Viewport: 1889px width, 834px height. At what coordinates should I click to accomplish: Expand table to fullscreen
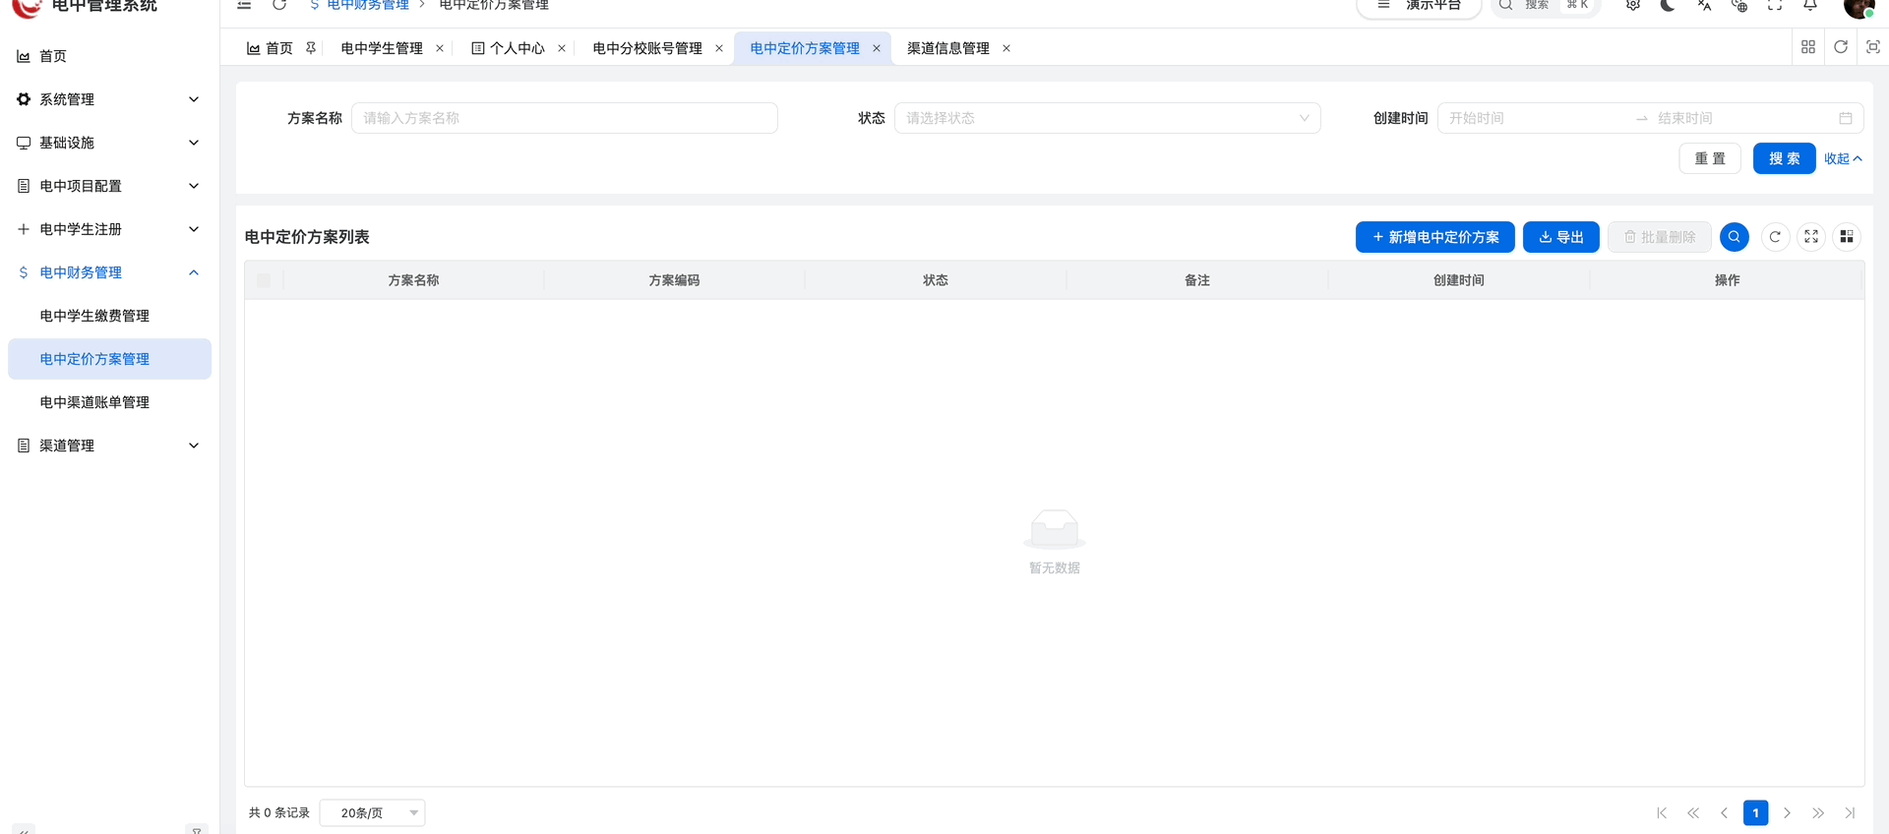1811,237
